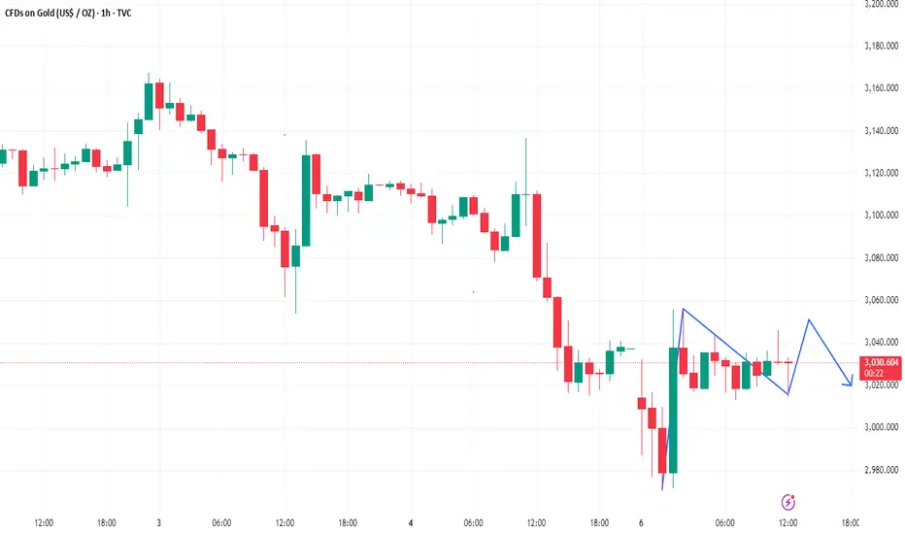The width and height of the screenshot is (905, 534).
Task: Click the day 3 date marker on time axis
Action: click(x=158, y=523)
